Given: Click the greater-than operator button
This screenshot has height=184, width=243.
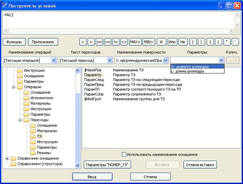Looking at the screenshot, I should pos(91,42).
